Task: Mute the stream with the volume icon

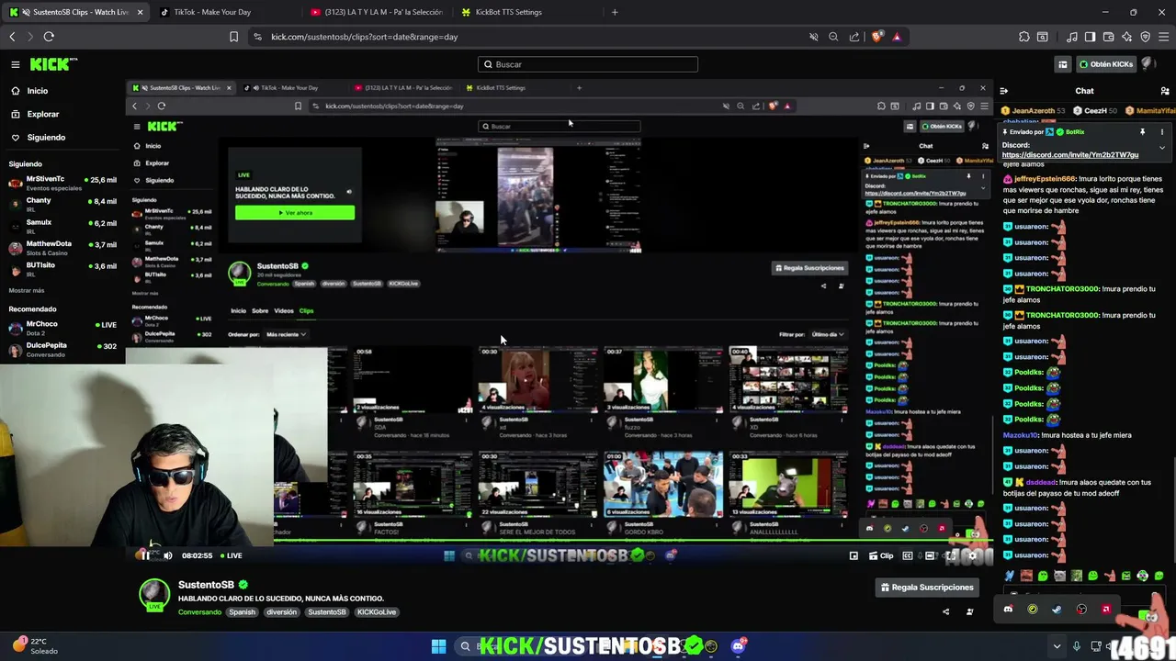Action: click(167, 555)
